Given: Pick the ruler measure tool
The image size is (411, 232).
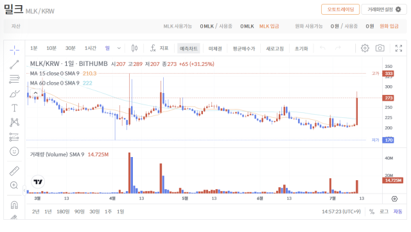Looking at the screenshot, I should tap(14, 171).
